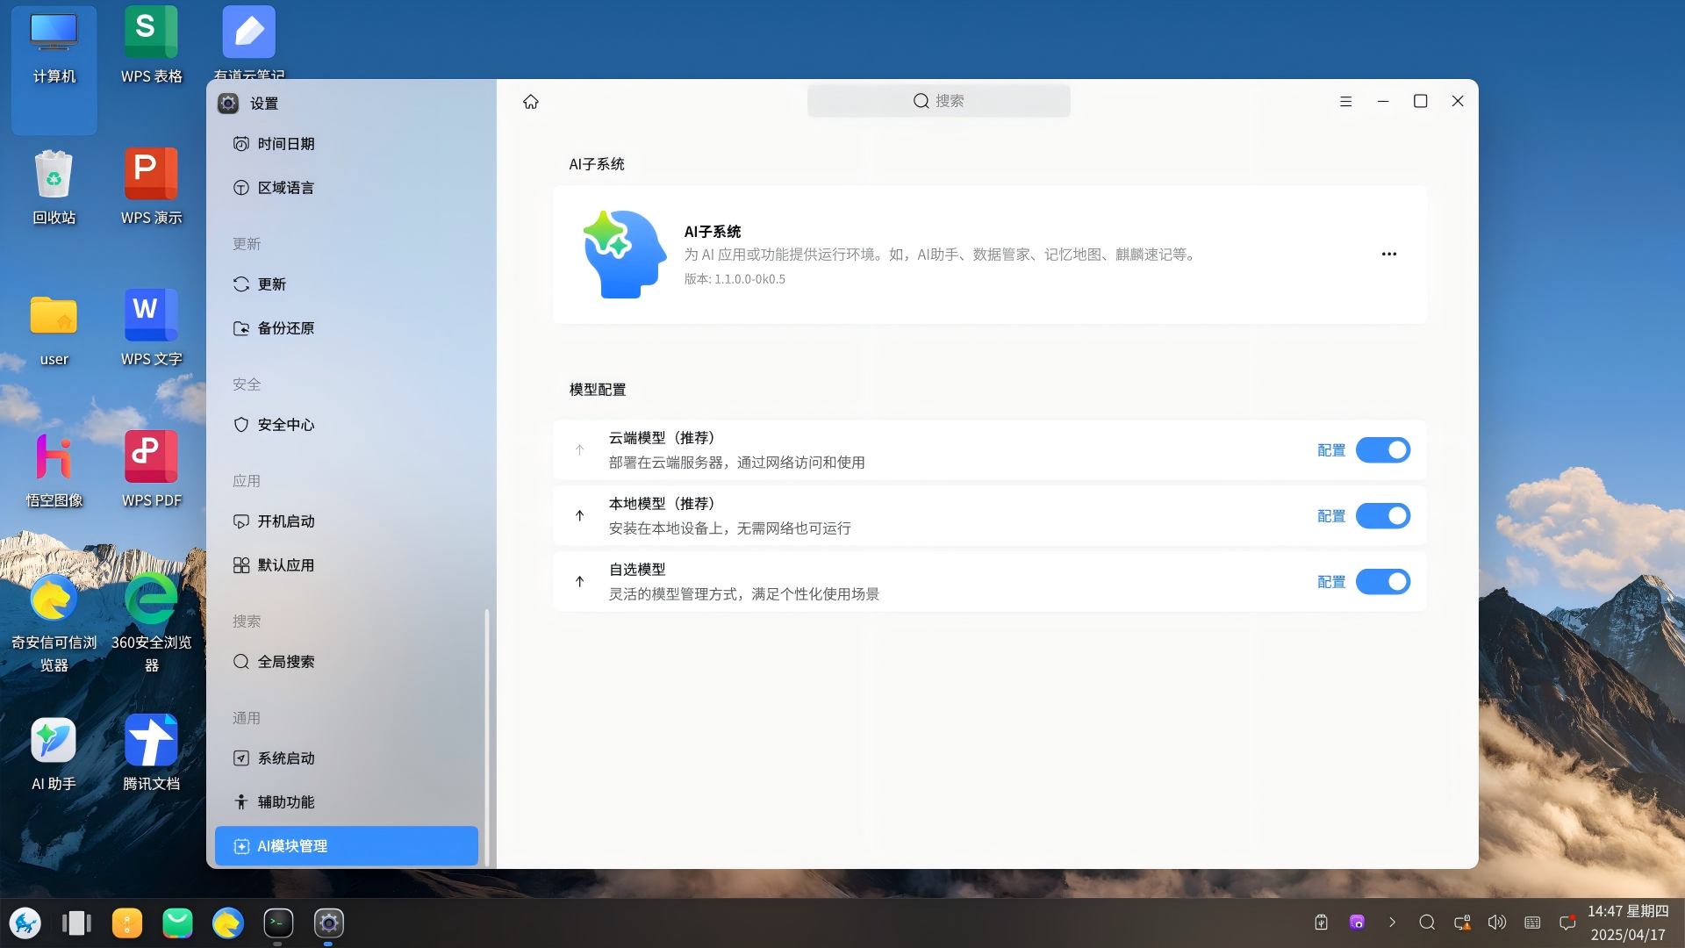Click the up arrow on 自选模型 row
Image resolution: width=1685 pixels, height=948 pixels.
click(579, 582)
